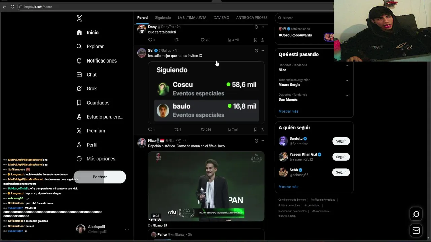Open Grok icon on Dany's post
The image size is (431, 242).
(x=256, y=27)
